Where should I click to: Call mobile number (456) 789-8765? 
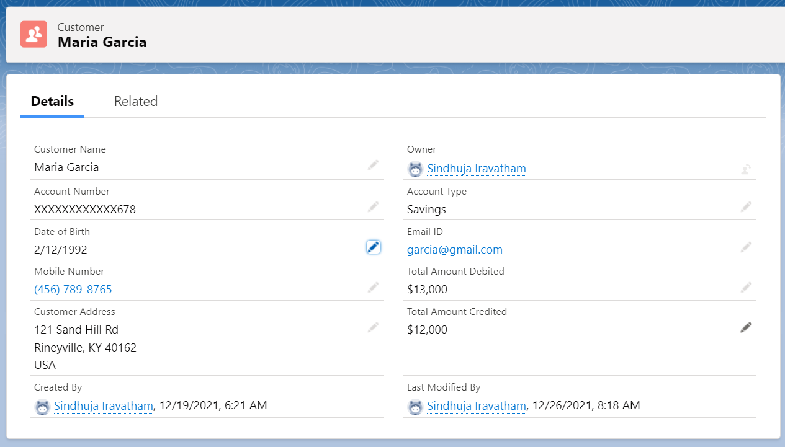[73, 290]
